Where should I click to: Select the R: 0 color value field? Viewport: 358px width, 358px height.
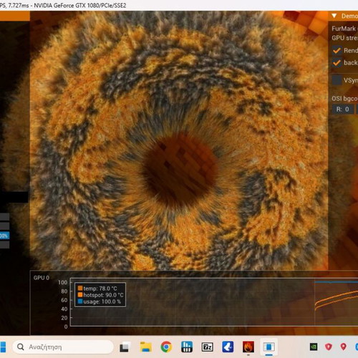(x=343, y=110)
